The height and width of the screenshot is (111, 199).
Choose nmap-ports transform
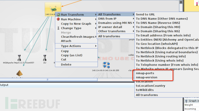point(145,73)
